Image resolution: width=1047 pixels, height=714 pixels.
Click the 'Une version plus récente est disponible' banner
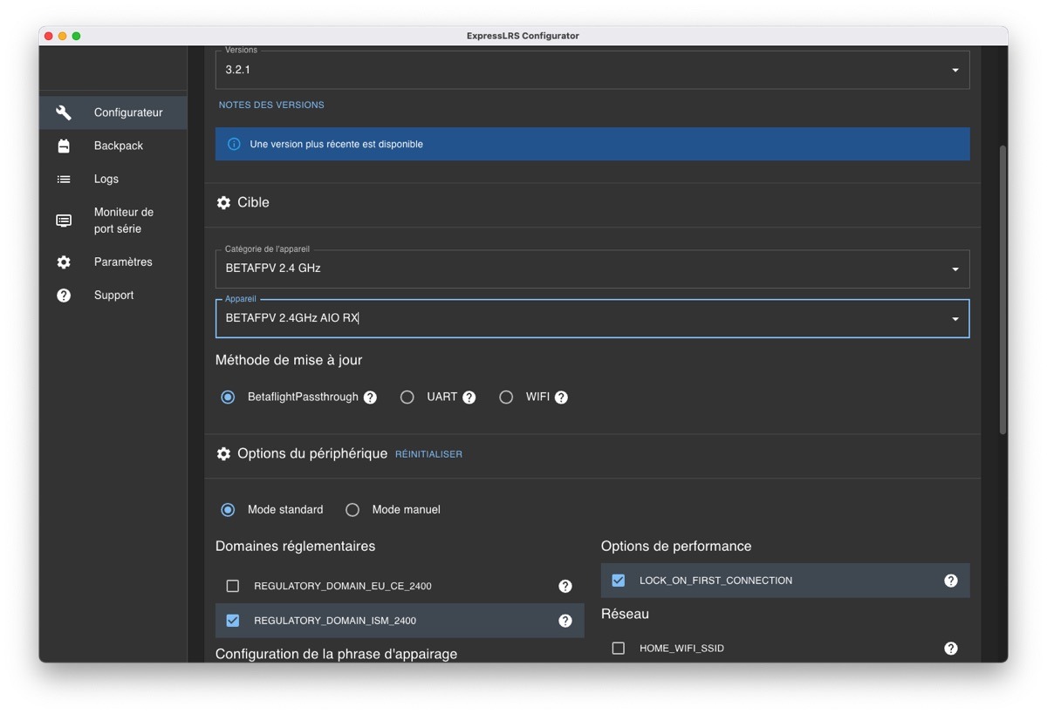592,144
